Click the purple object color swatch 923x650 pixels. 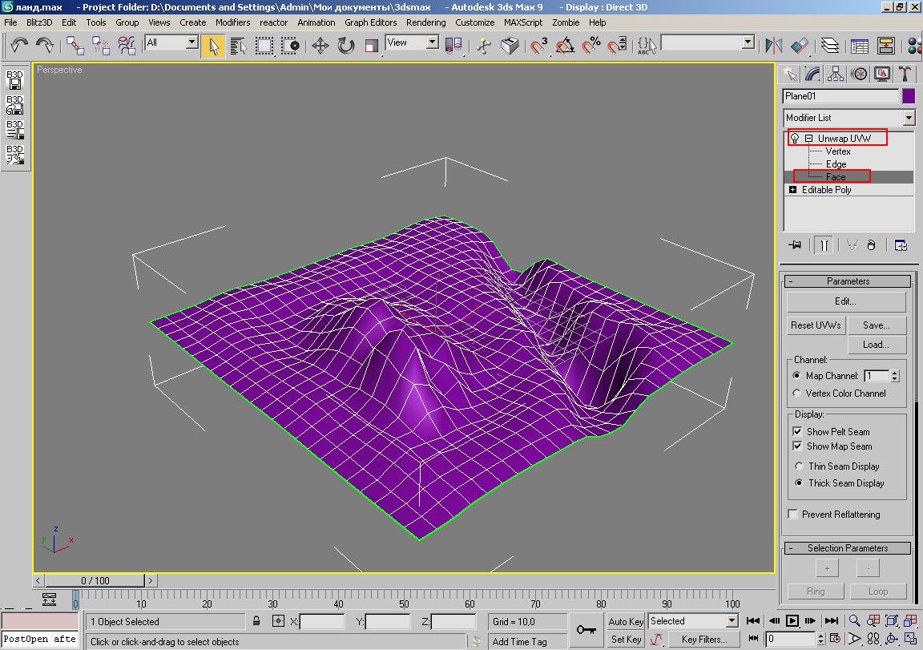(x=908, y=96)
